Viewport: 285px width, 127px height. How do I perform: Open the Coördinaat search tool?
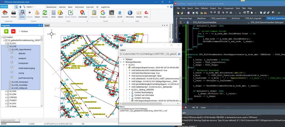point(82,13)
